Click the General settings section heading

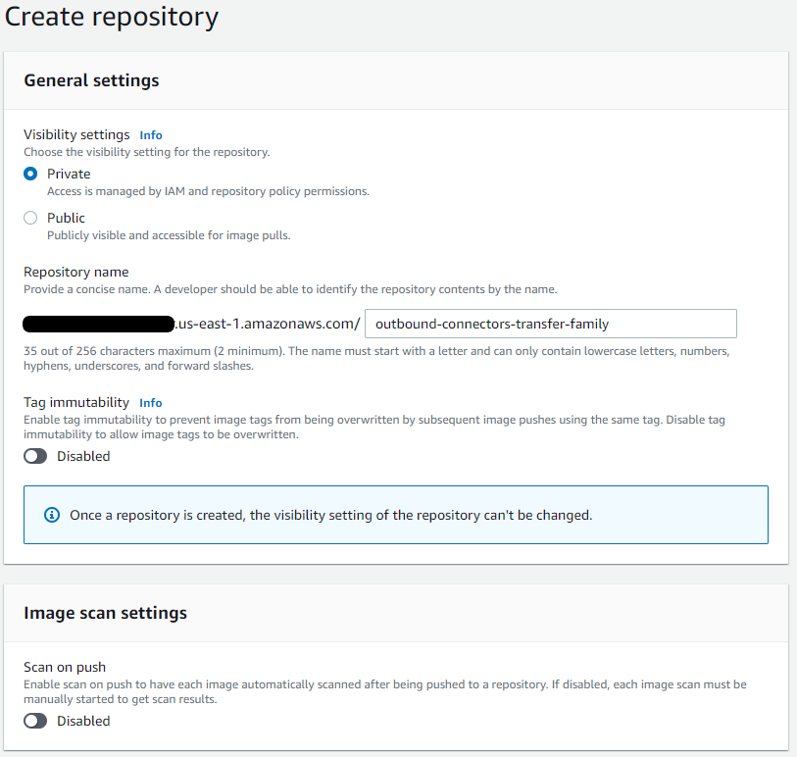(89, 81)
